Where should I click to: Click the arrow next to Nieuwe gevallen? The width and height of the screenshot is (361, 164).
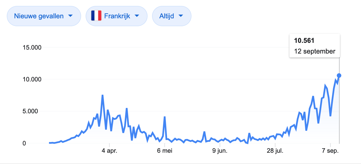pos(70,16)
